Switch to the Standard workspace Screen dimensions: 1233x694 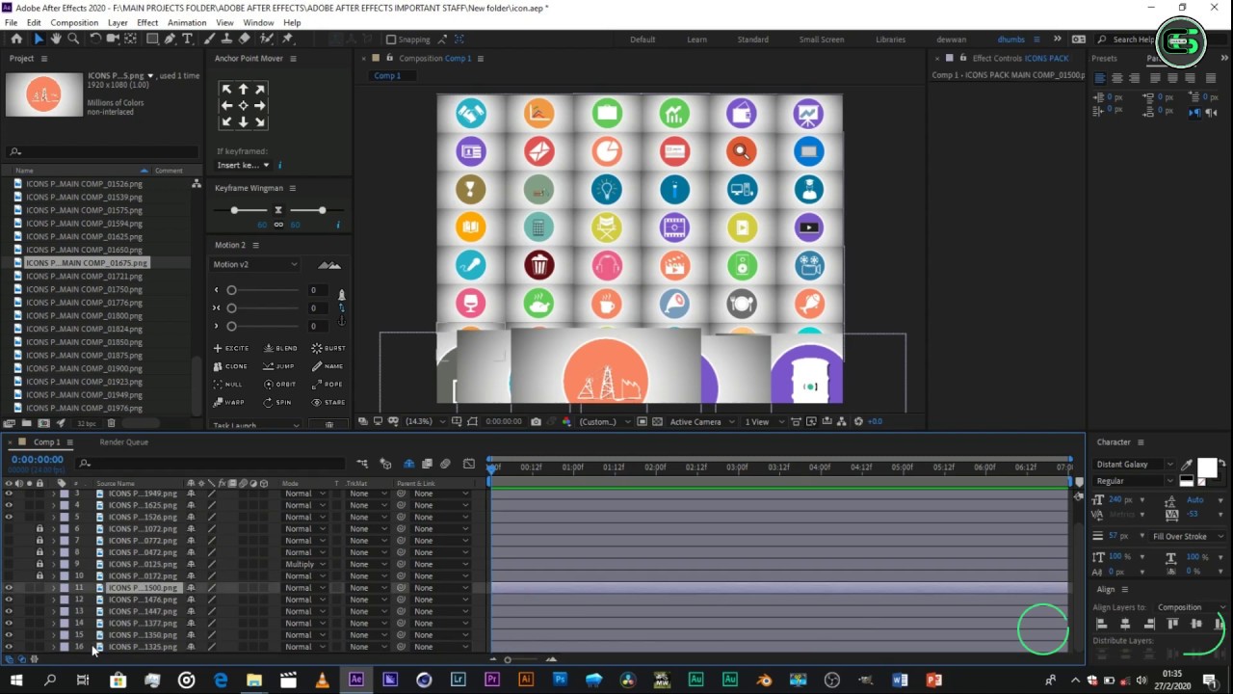(753, 40)
